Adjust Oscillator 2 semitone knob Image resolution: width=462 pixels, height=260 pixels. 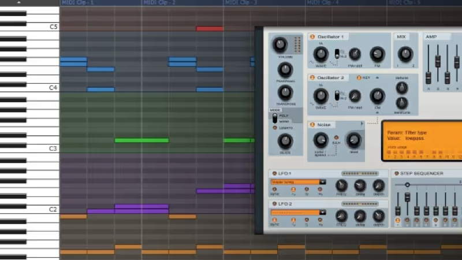(401, 103)
